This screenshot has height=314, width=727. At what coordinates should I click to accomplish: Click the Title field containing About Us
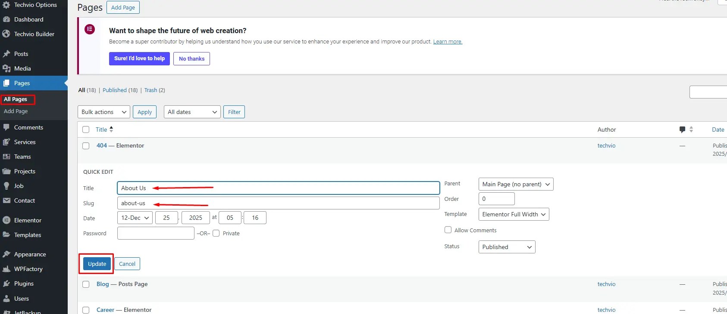(279, 188)
